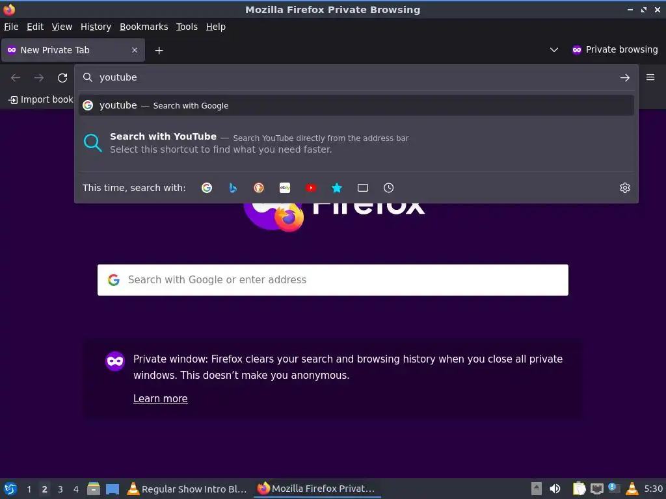This screenshot has height=499, width=666.
Task: Open the Tools menu
Action: click(x=187, y=27)
